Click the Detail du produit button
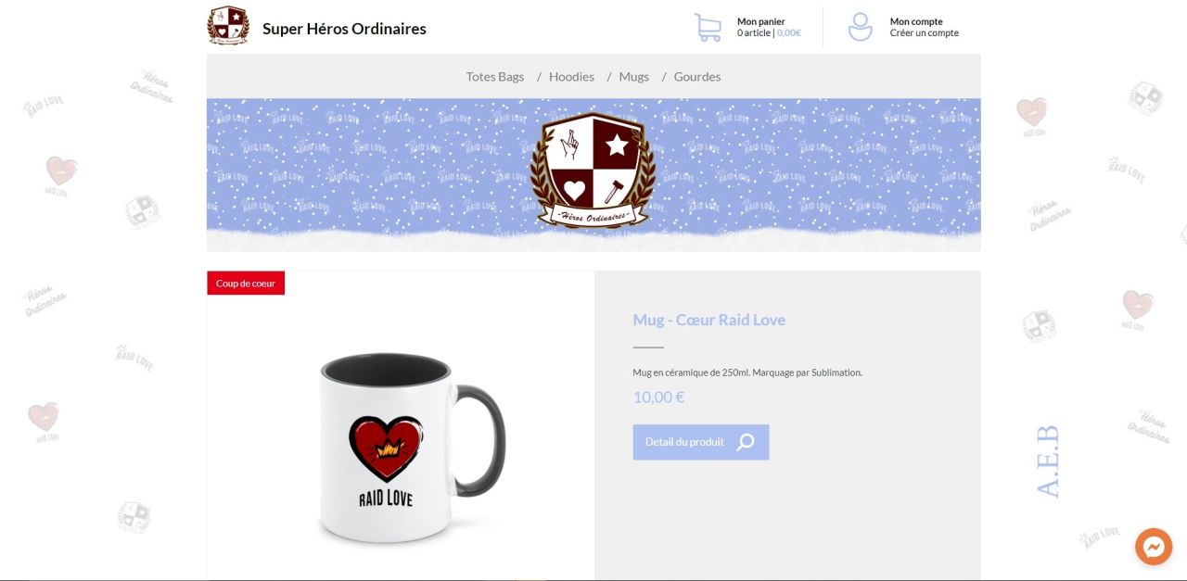The height and width of the screenshot is (581, 1187). pyautogui.click(x=701, y=442)
